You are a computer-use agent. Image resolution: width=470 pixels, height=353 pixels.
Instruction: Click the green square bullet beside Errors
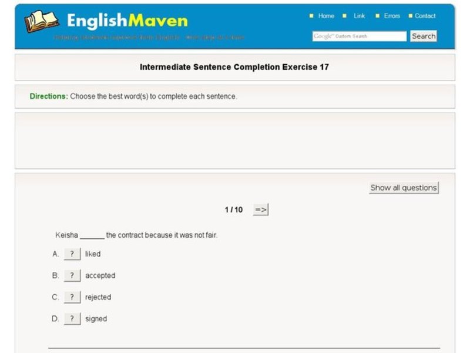coord(377,16)
